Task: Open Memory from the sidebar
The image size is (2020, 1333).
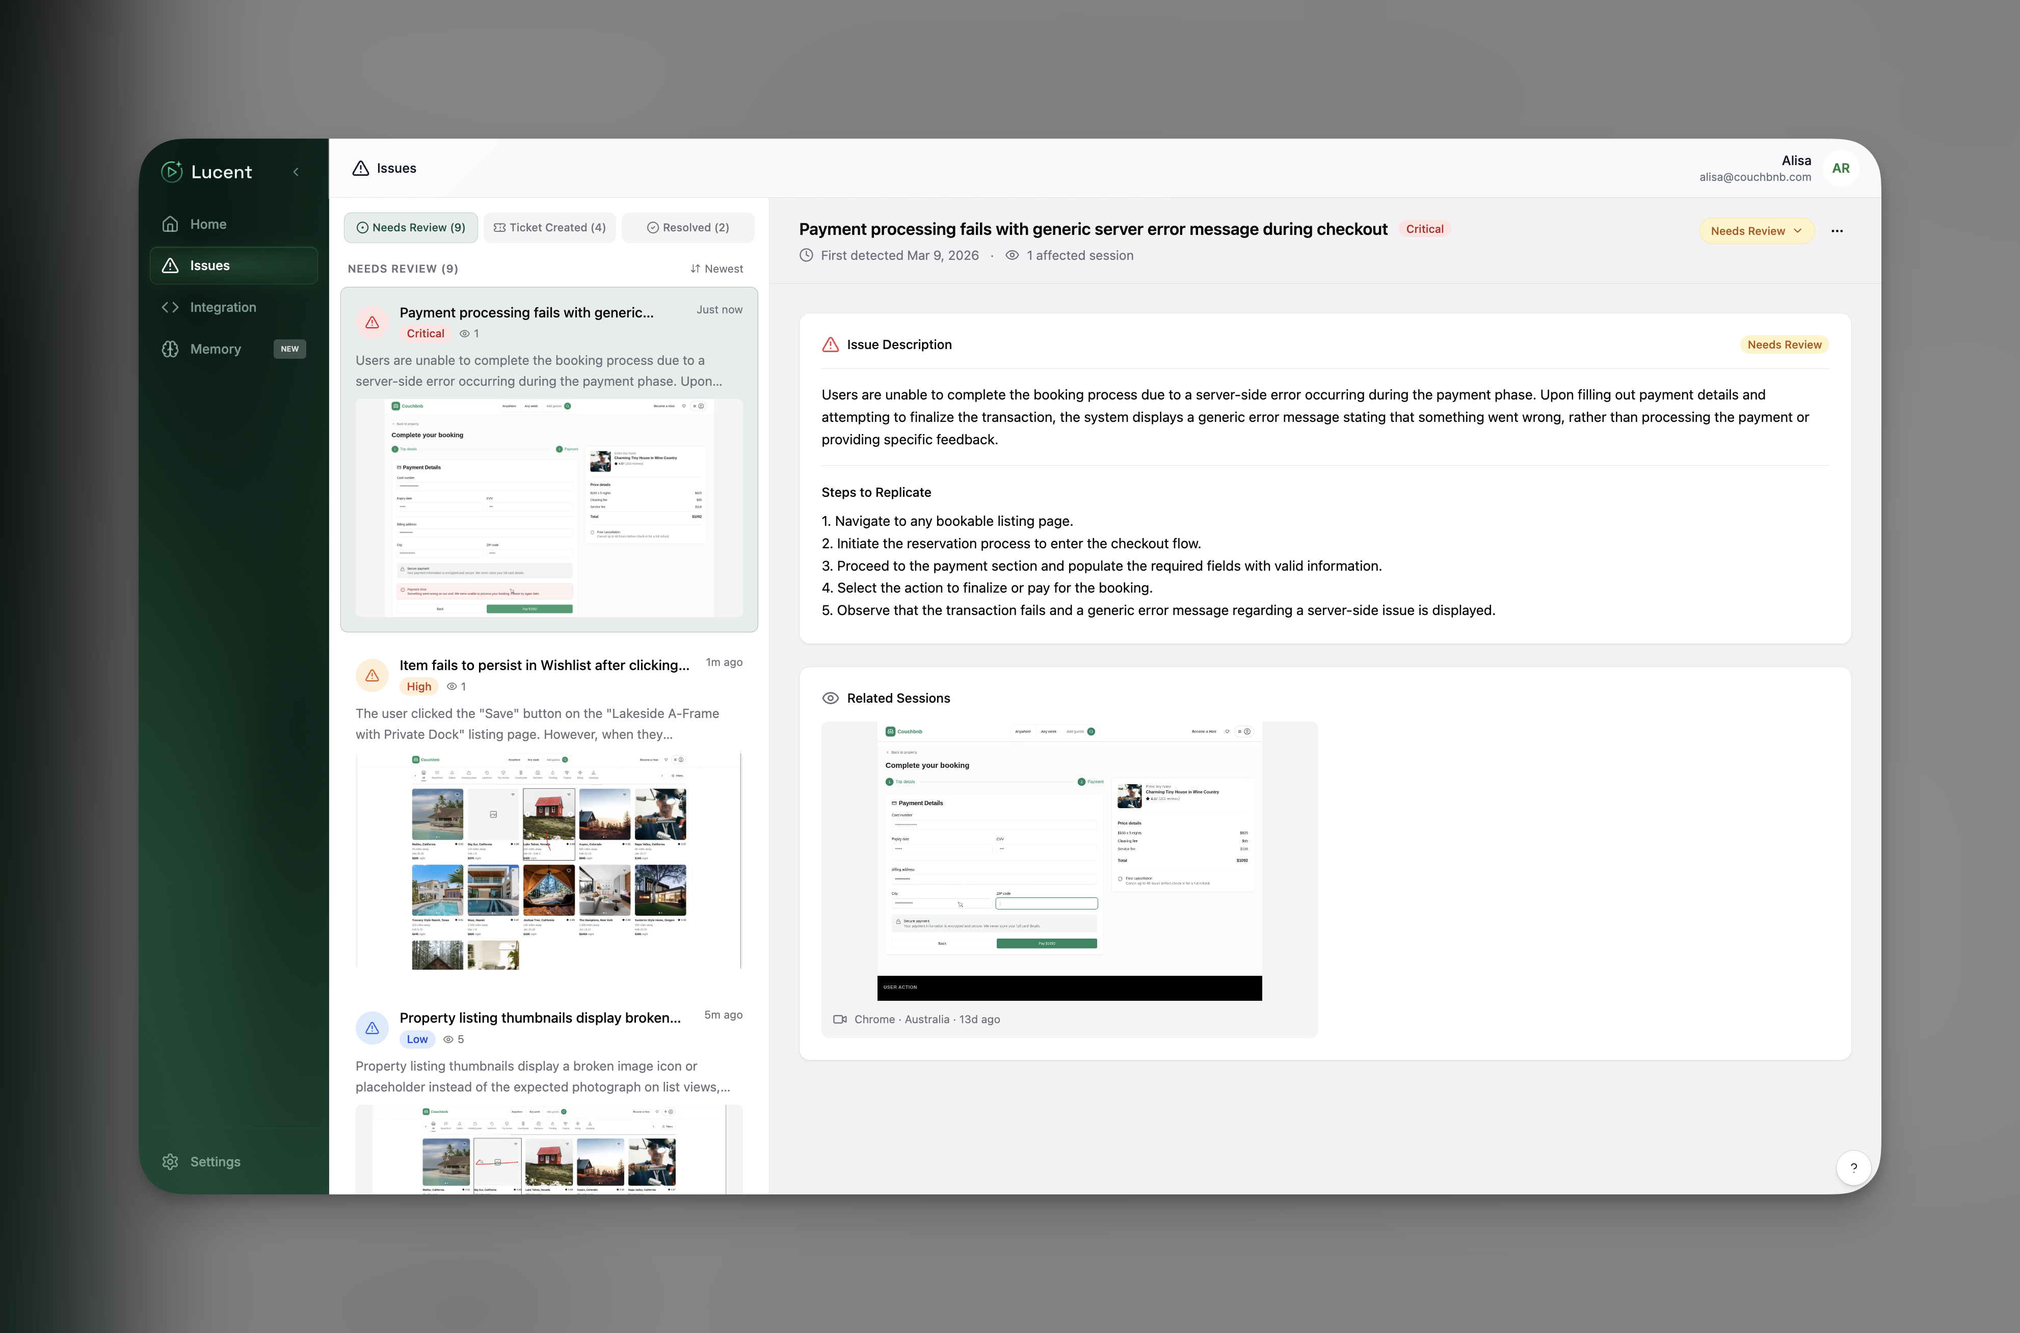Action: tap(215, 350)
